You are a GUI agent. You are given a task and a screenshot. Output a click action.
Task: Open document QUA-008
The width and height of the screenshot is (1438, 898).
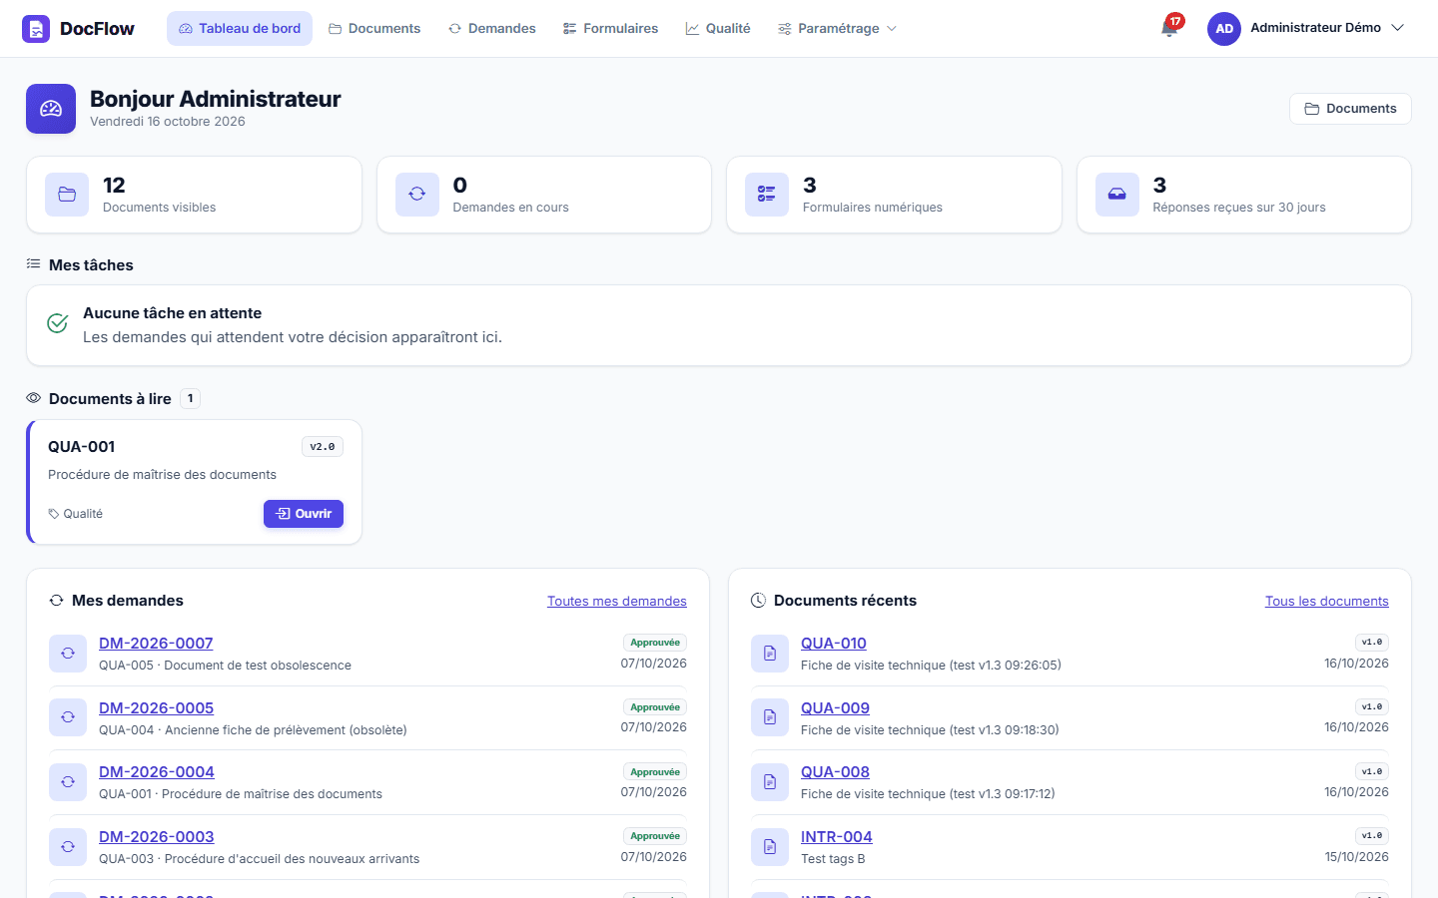click(x=835, y=772)
